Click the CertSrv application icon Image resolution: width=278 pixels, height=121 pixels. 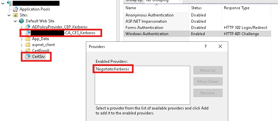[x=28, y=57]
